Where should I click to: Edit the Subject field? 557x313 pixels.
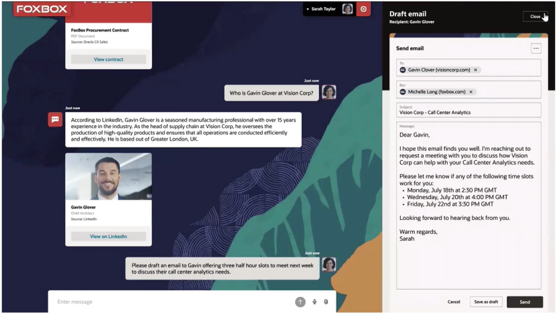[x=469, y=110]
